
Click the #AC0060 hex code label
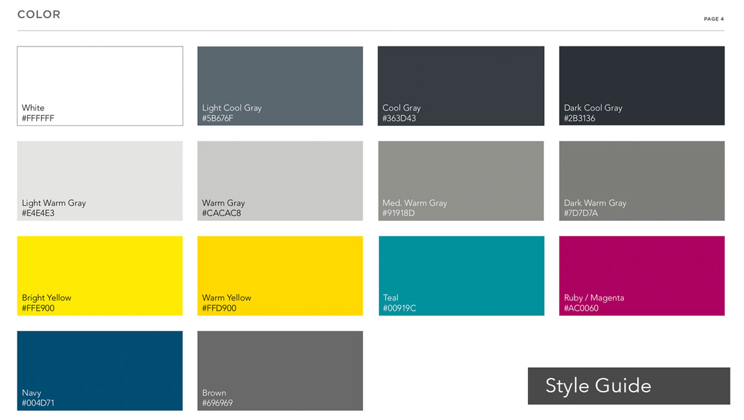pyautogui.click(x=581, y=308)
